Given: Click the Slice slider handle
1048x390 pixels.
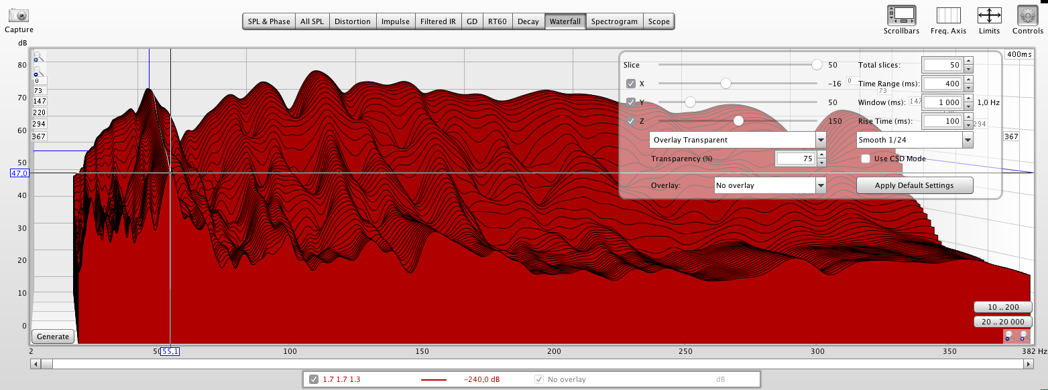Looking at the screenshot, I should (x=817, y=65).
